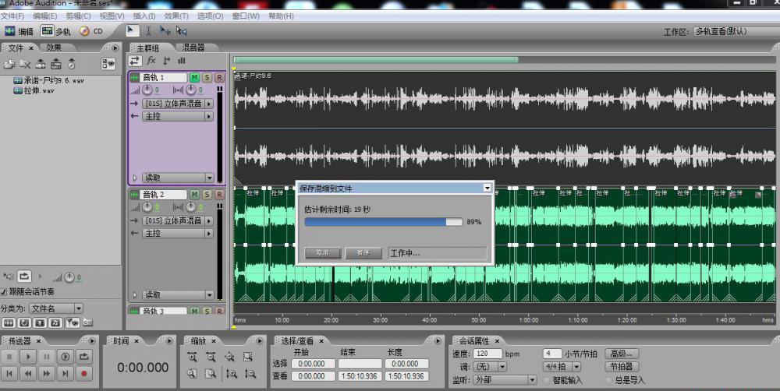Open track 1 input [01S] 立体声混音 dropdown
This screenshot has height=391, width=780.
pos(178,104)
